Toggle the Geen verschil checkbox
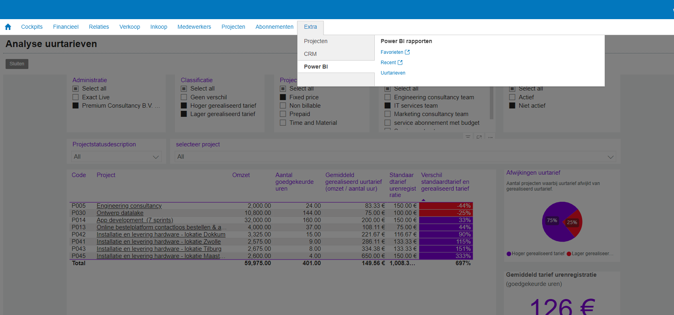This screenshot has width=674, height=315. tap(184, 97)
